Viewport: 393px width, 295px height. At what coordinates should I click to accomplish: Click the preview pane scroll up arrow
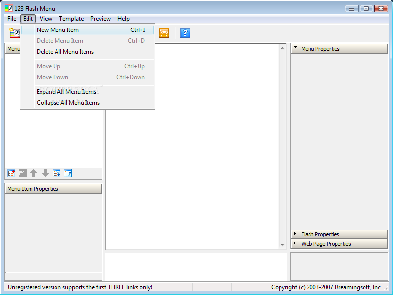coord(282,48)
